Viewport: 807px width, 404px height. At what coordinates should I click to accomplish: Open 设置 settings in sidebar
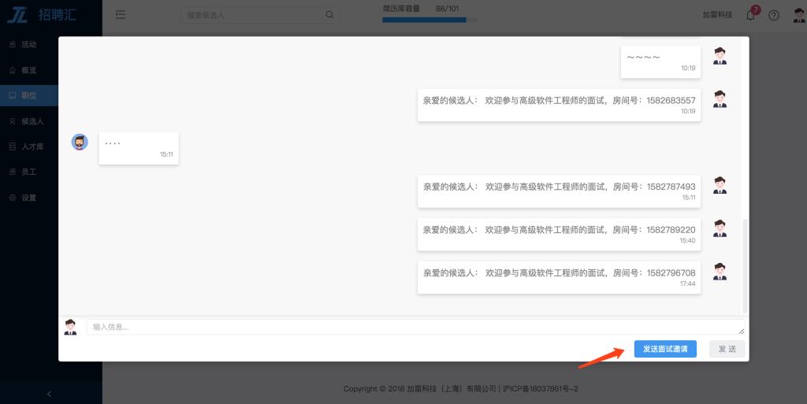click(x=28, y=198)
